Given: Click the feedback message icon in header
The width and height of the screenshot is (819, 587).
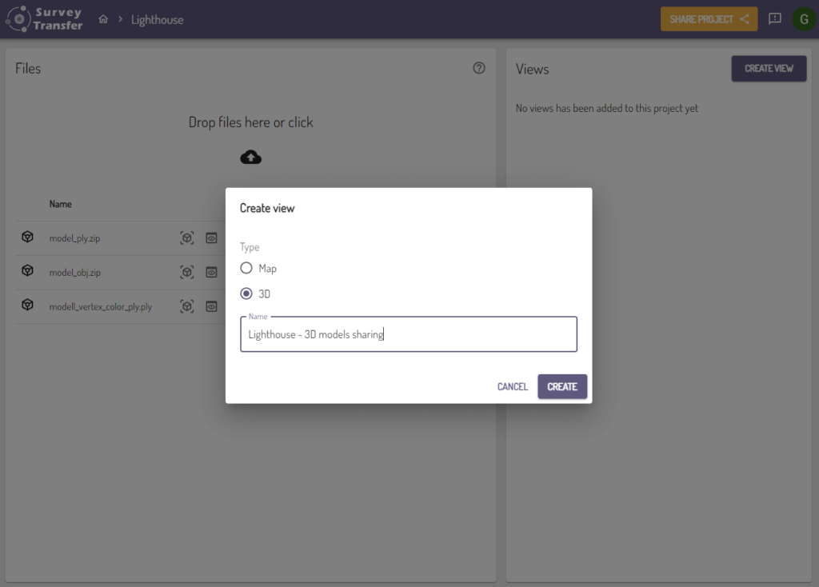Looking at the screenshot, I should click(774, 19).
